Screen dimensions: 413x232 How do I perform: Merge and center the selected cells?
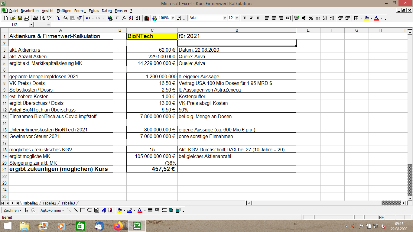pyautogui.click(x=288, y=18)
